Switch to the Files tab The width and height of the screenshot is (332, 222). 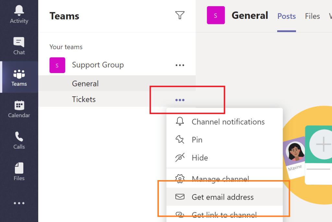pyautogui.click(x=312, y=16)
